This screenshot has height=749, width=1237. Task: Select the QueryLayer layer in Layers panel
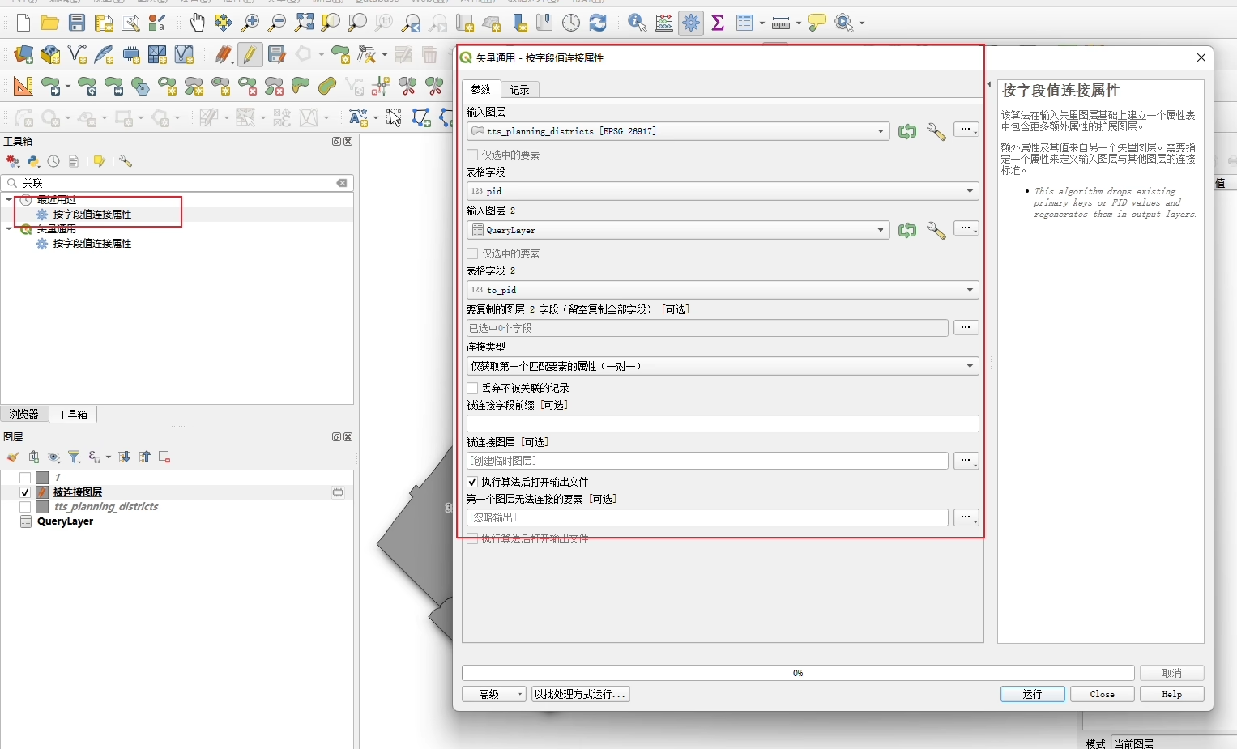[65, 521]
